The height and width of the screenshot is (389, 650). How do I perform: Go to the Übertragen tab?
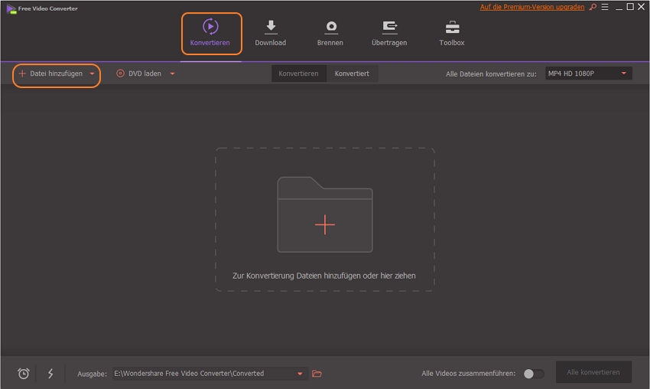(x=389, y=34)
